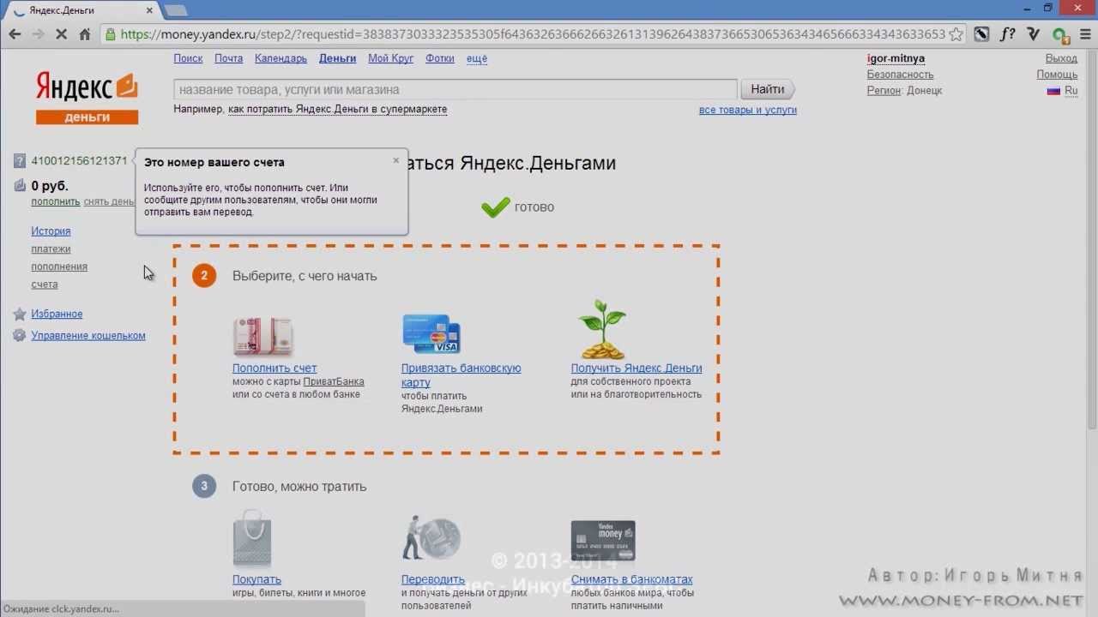Open the browser home page icon
The height and width of the screenshot is (617, 1098).
(85, 34)
